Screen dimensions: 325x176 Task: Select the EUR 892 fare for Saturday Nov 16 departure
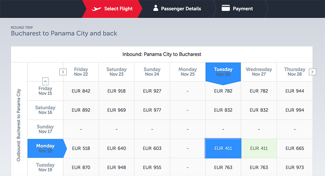point(81,110)
